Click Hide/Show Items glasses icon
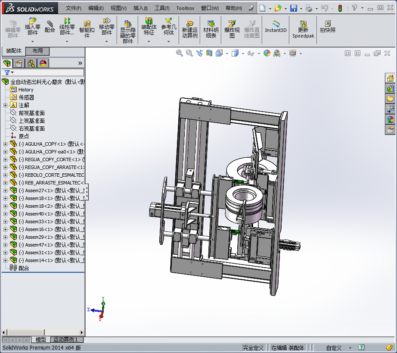 coord(251,53)
